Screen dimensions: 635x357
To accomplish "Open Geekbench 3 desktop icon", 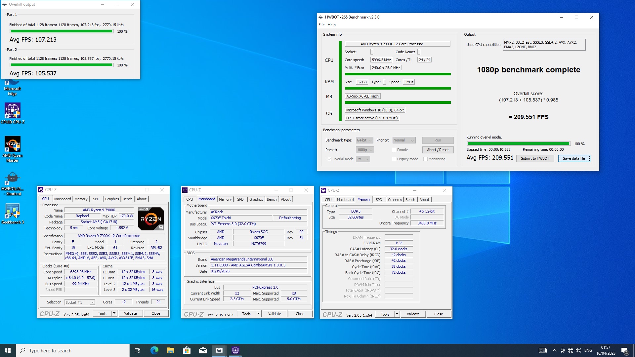I will (x=13, y=214).
